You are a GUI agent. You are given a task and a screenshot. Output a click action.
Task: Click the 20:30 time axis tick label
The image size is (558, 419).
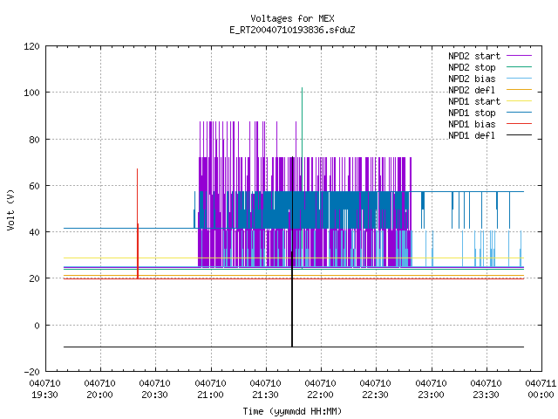pyautogui.click(x=154, y=389)
